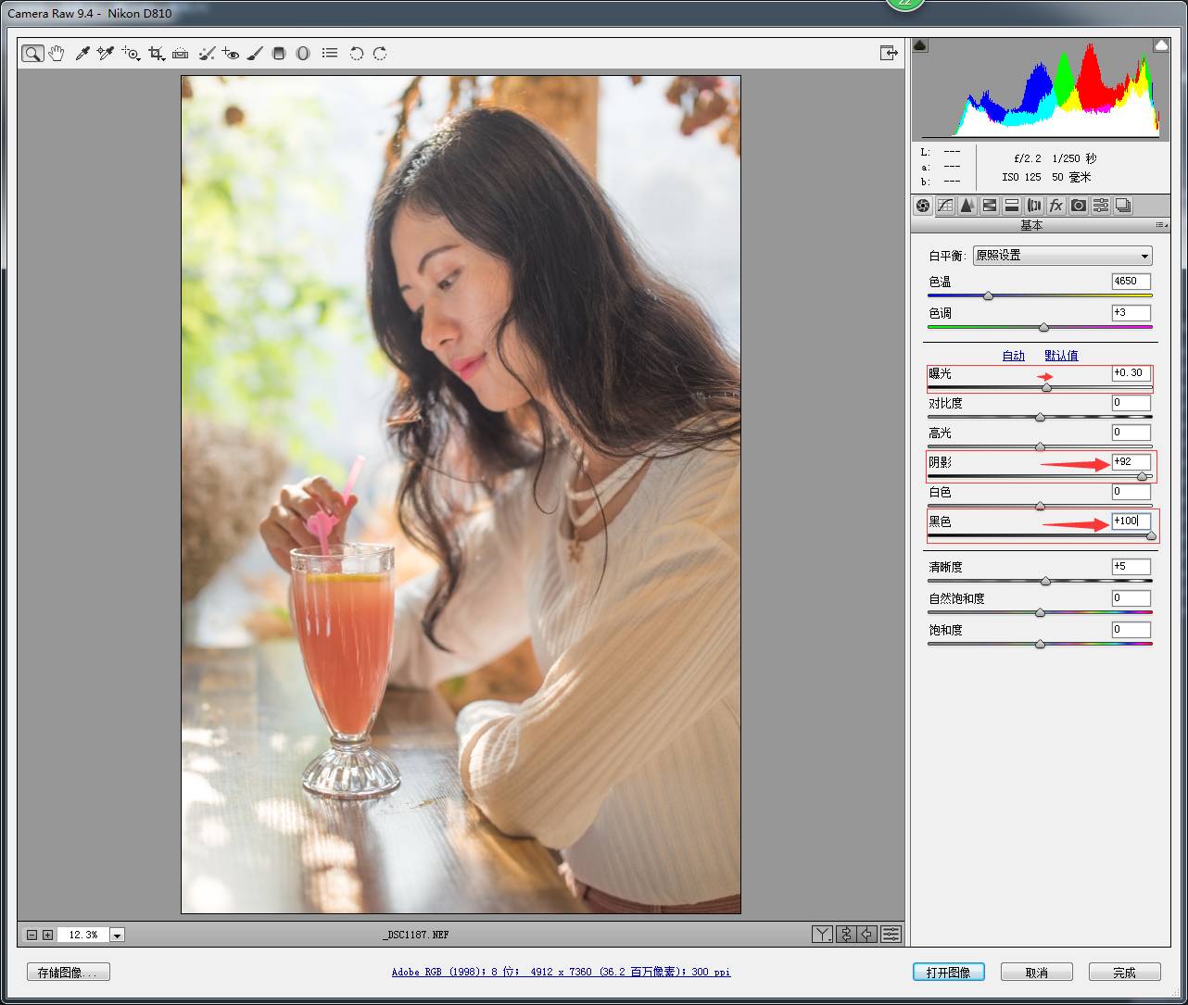Click the 黑色 slider handle
This screenshot has height=1005, width=1188.
pyautogui.click(x=1151, y=536)
